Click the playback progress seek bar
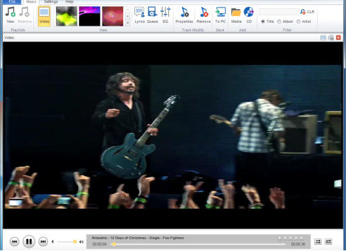The width and height of the screenshot is (346, 251). (x=199, y=244)
